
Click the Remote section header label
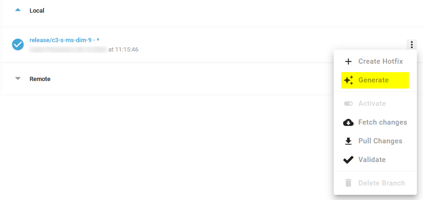pos(40,79)
